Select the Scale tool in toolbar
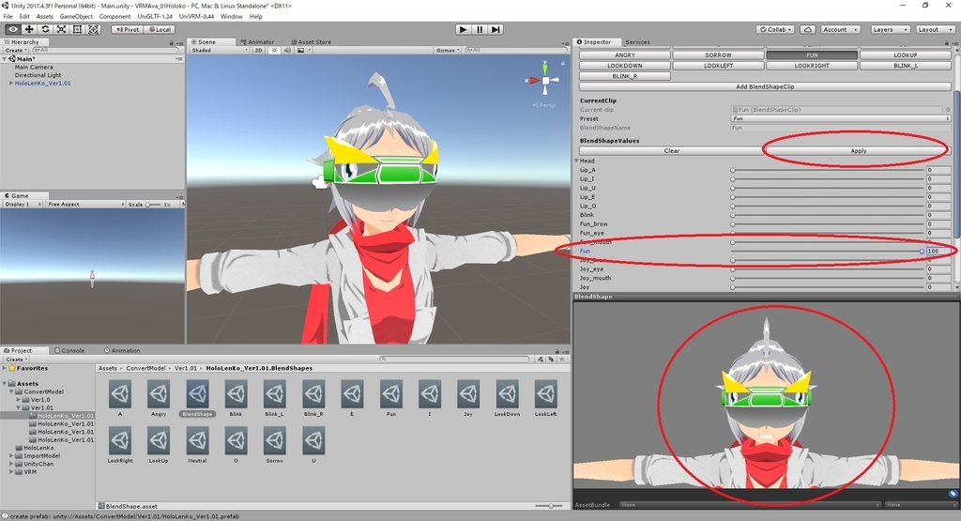 click(x=61, y=29)
